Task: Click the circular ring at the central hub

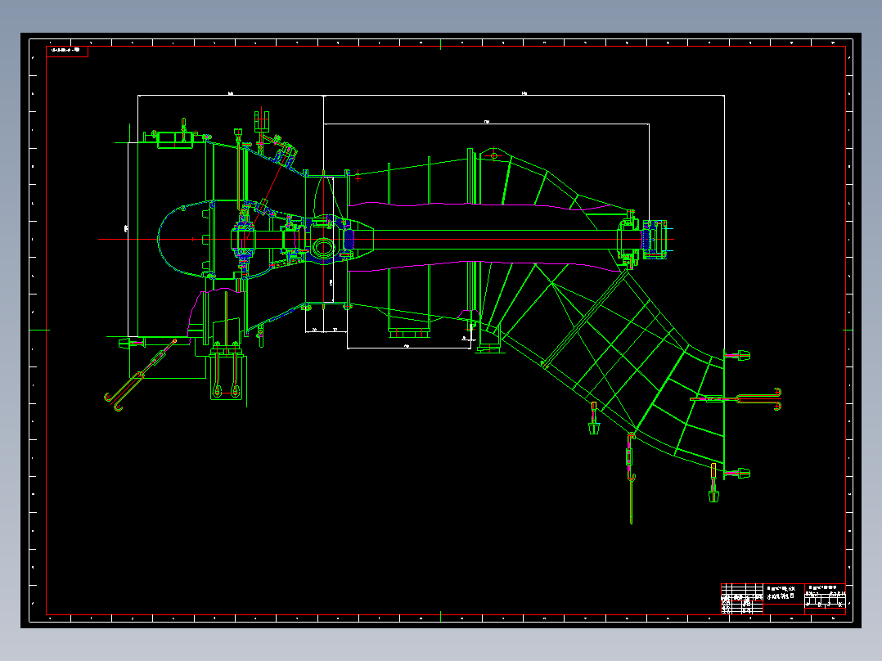Action: tap(323, 248)
